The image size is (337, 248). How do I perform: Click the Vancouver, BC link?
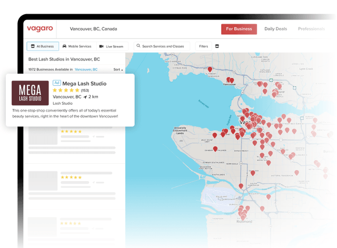(86, 70)
